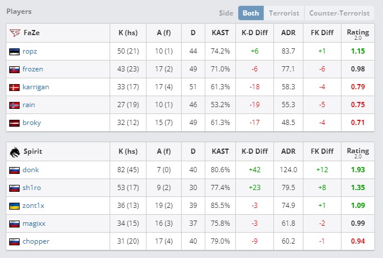This screenshot has height=258, width=383.
Task: Open frozen's player profile link
Action: point(33,69)
